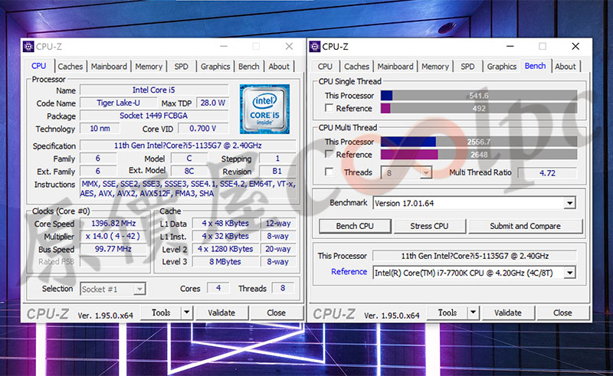Expand Tools dropdown arrow in left window

187,312
